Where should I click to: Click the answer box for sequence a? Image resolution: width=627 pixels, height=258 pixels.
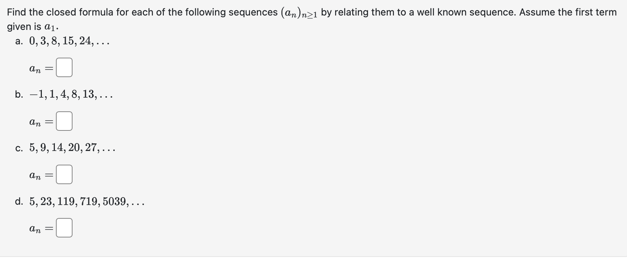pos(64,67)
